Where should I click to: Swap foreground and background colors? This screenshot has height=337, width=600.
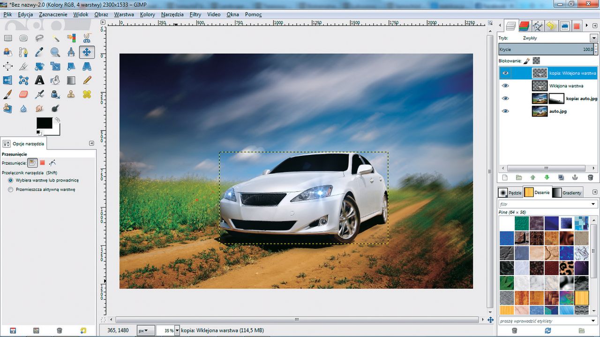pyautogui.click(x=57, y=120)
